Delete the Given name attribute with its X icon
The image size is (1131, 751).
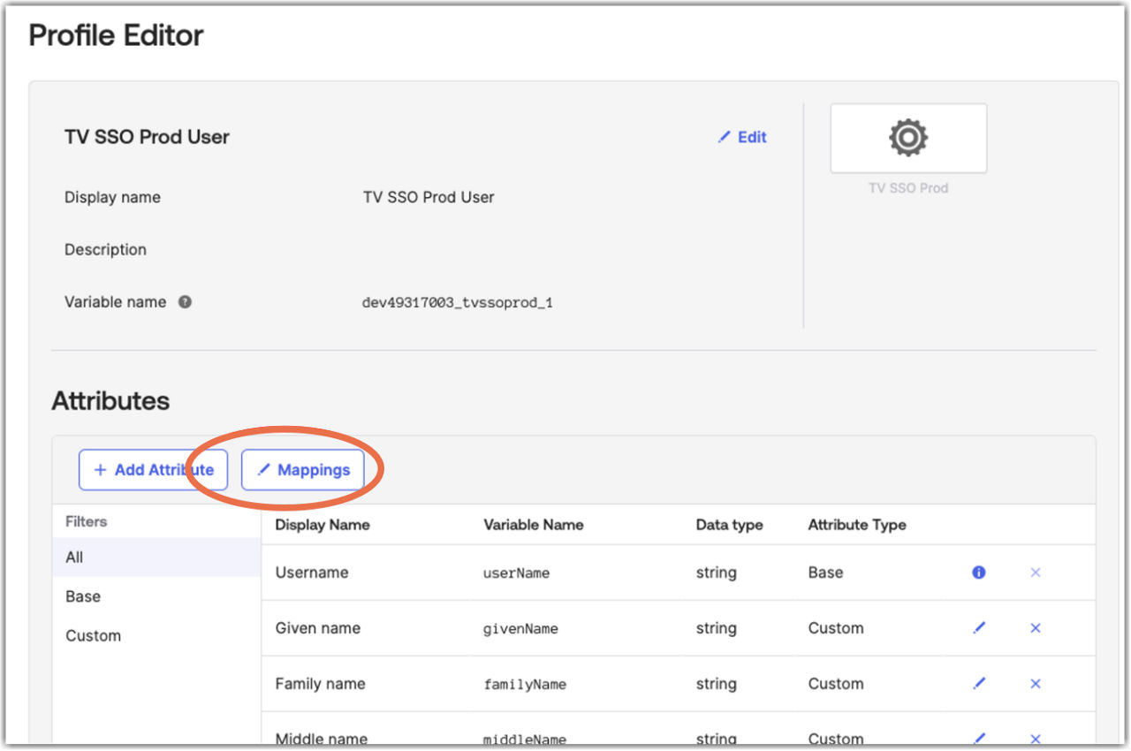pos(1036,628)
